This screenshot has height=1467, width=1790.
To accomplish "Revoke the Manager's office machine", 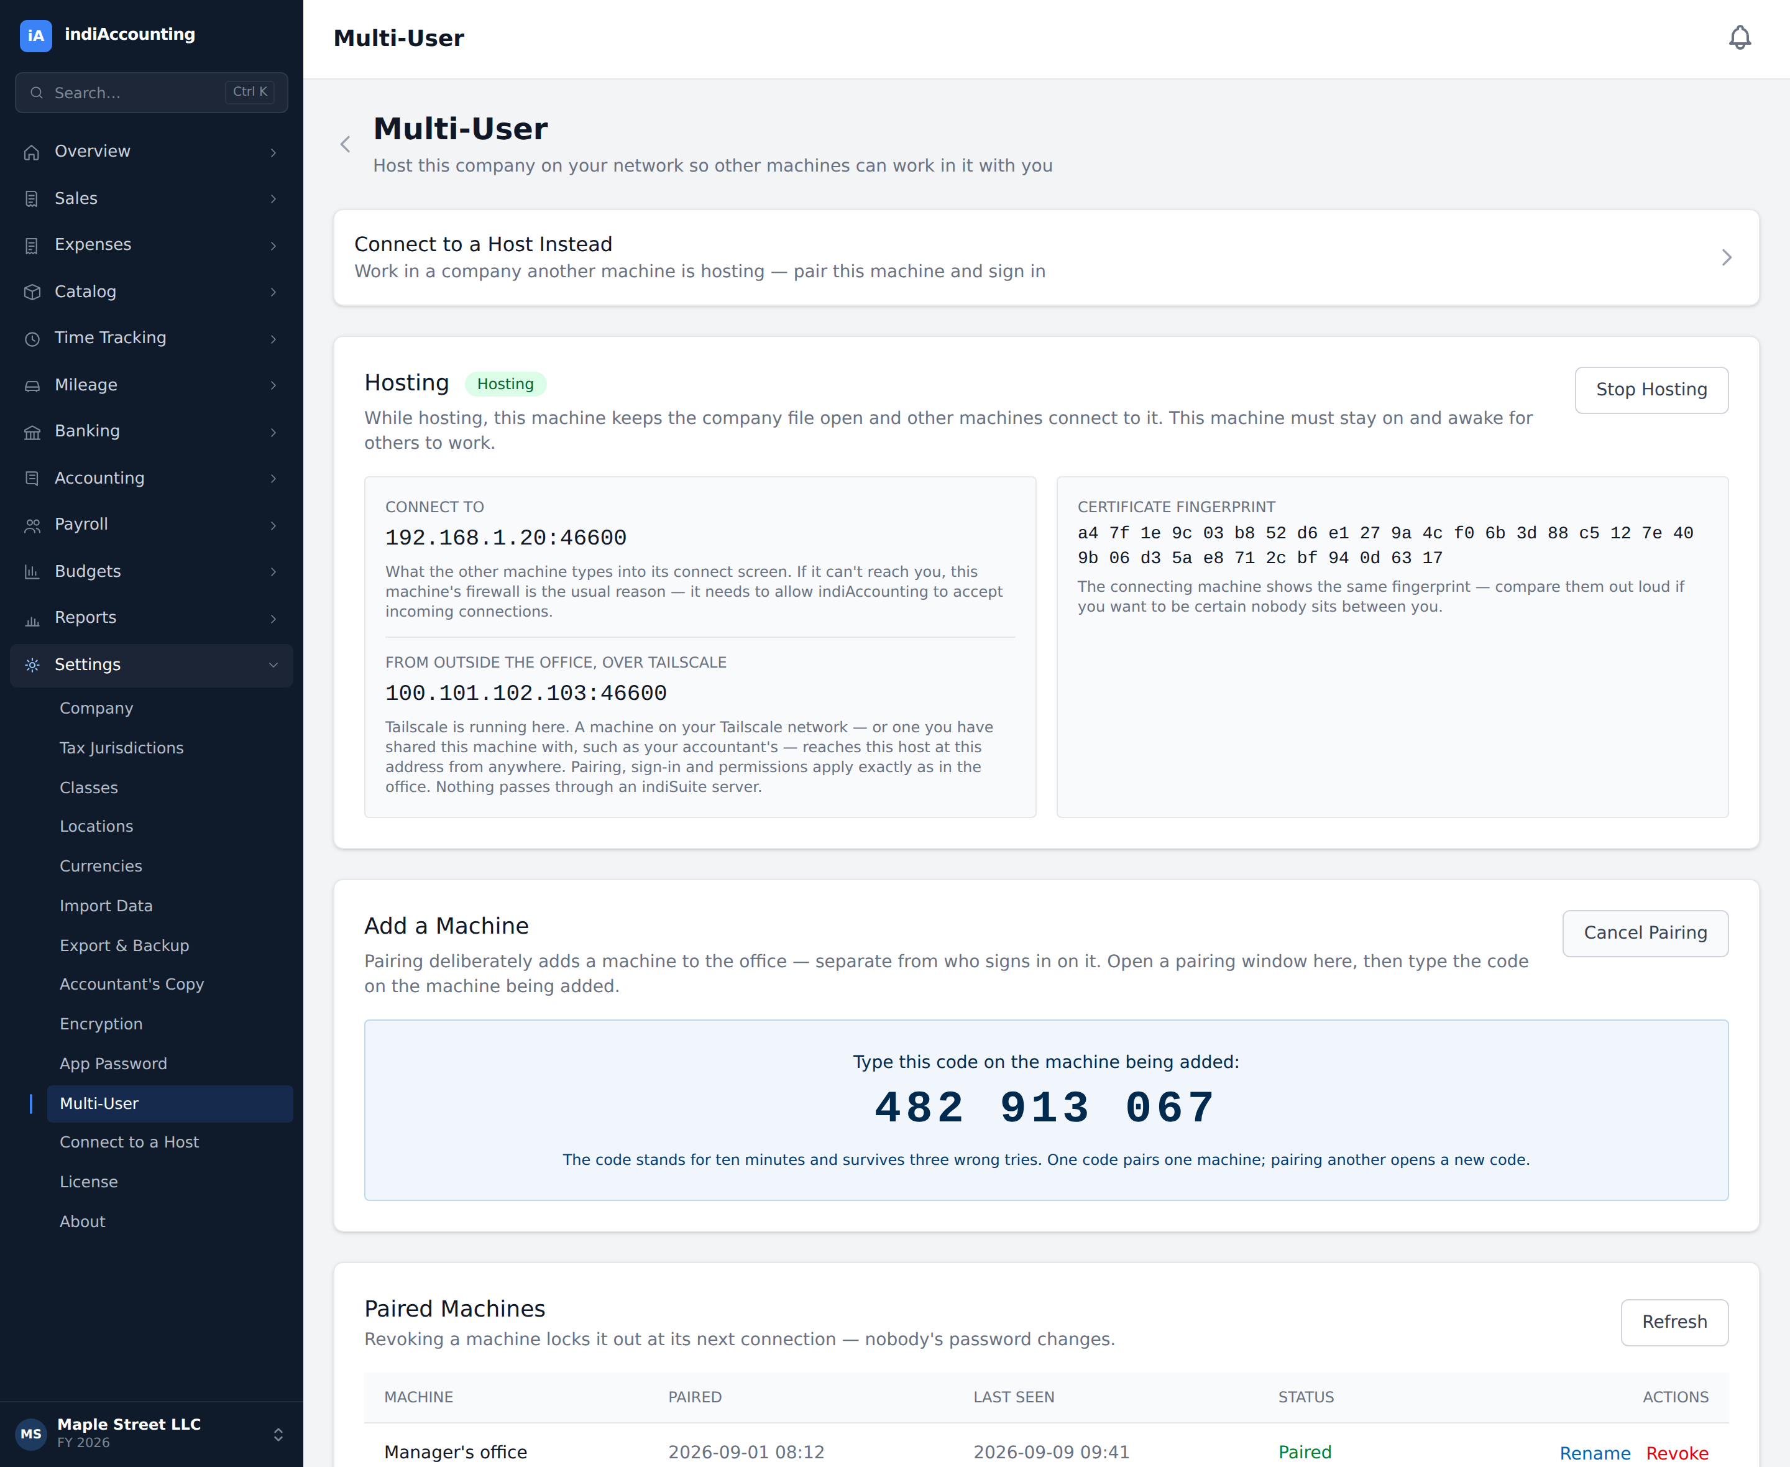I will click(1677, 1453).
